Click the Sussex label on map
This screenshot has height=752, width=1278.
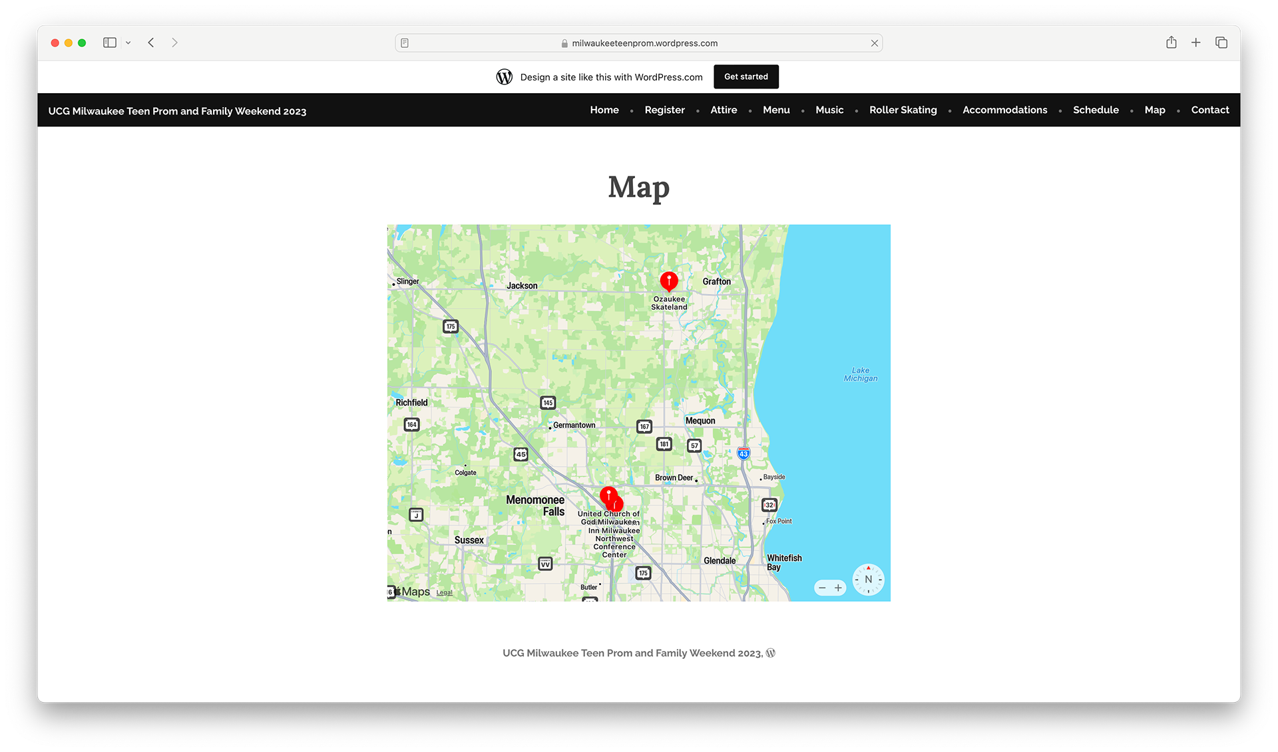click(469, 540)
